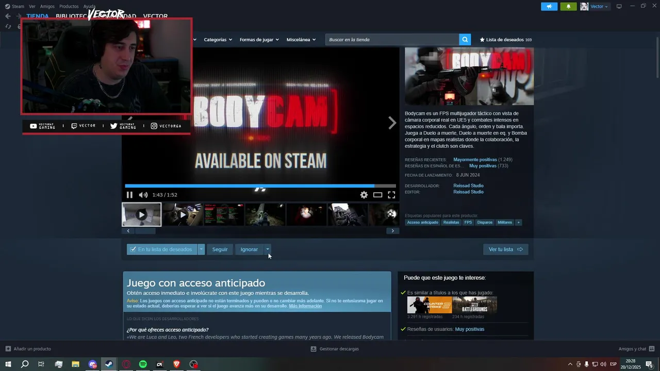The height and width of the screenshot is (371, 660).
Task: Show hidden system tray icons
Action: [570, 364]
